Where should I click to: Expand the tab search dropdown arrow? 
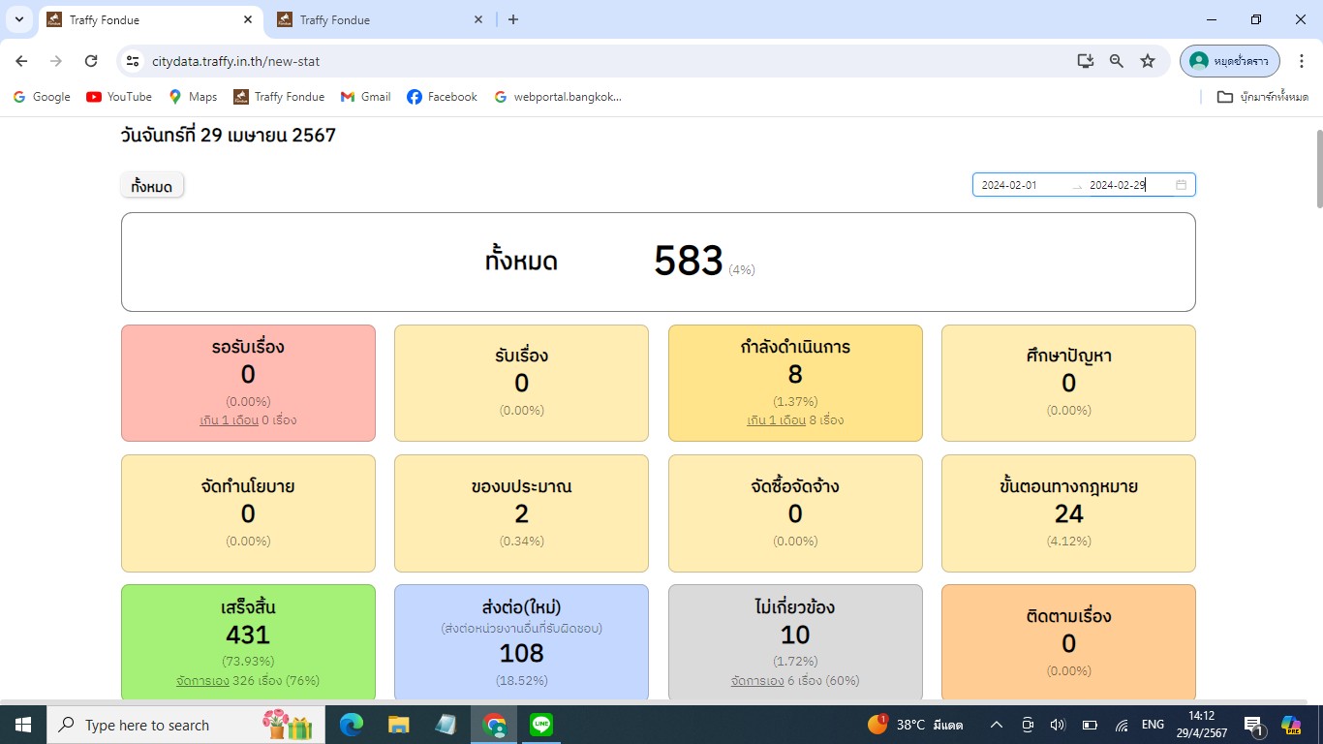tap(19, 19)
